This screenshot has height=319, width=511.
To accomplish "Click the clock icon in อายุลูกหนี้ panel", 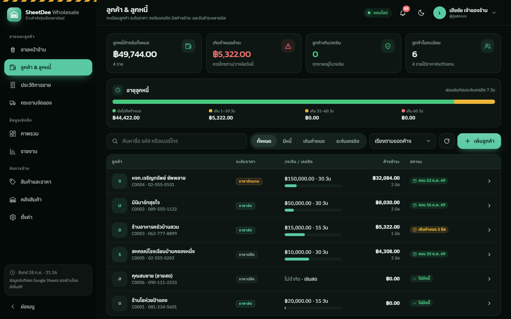I will [118, 90].
